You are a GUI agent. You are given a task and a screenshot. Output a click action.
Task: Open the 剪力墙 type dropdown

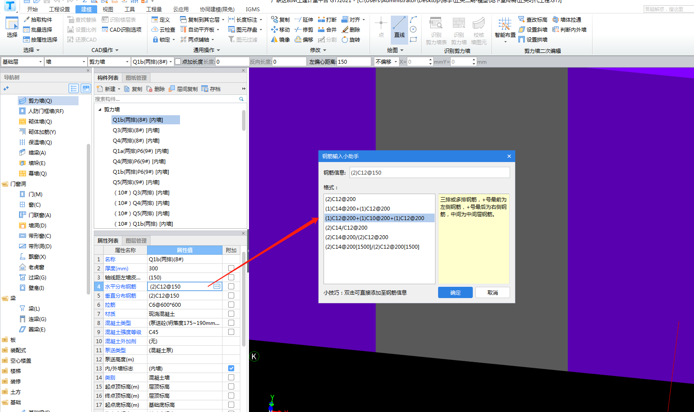[x=109, y=62]
